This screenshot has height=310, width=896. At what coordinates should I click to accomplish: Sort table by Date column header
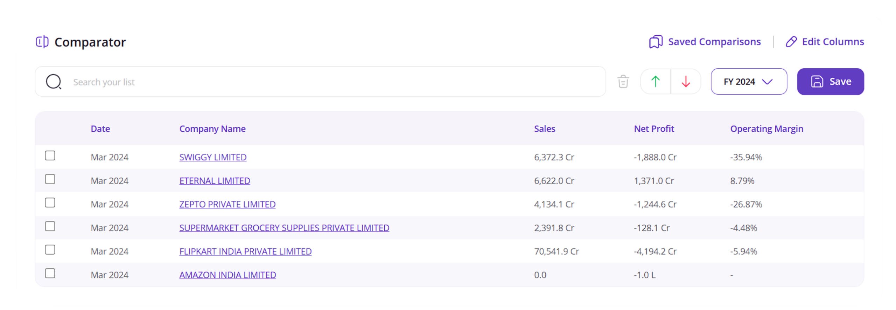pyautogui.click(x=100, y=129)
